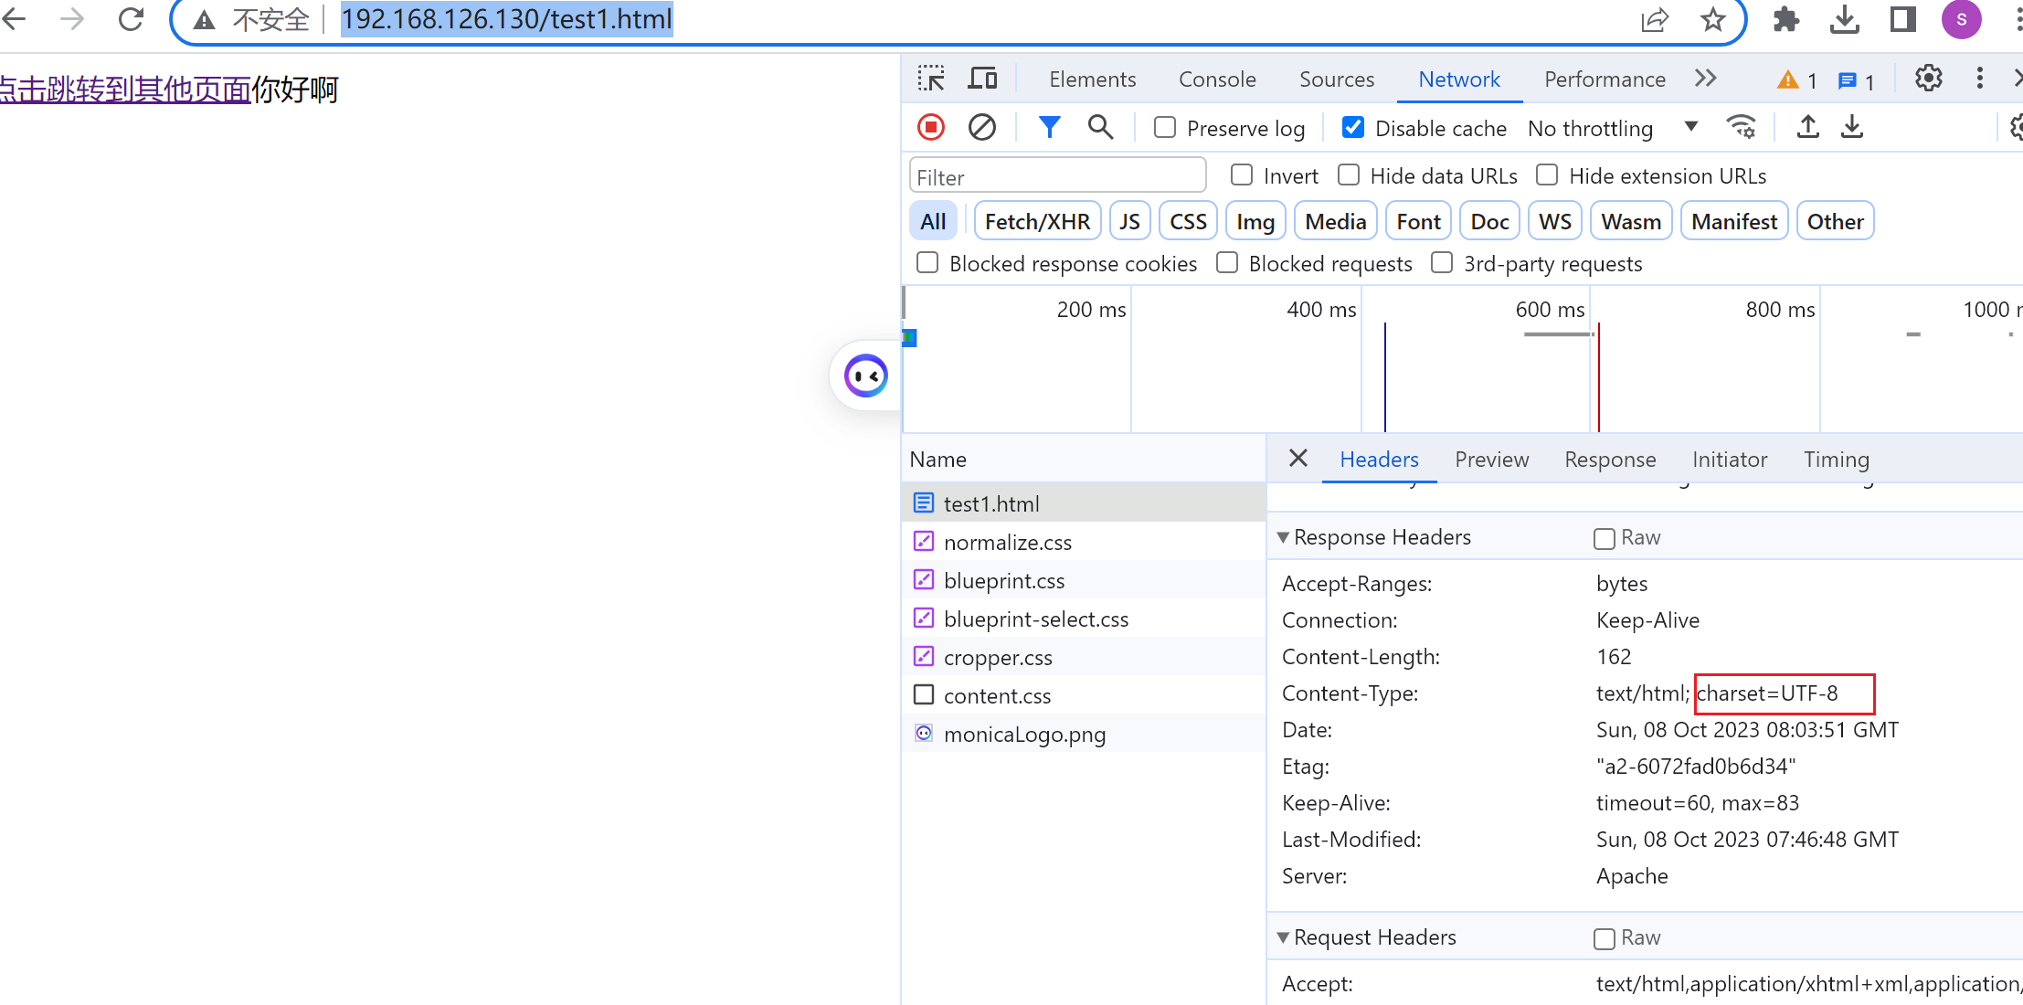Switch to the Console tab
Image resolution: width=2023 pixels, height=1005 pixels.
[x=1217, y=79]
